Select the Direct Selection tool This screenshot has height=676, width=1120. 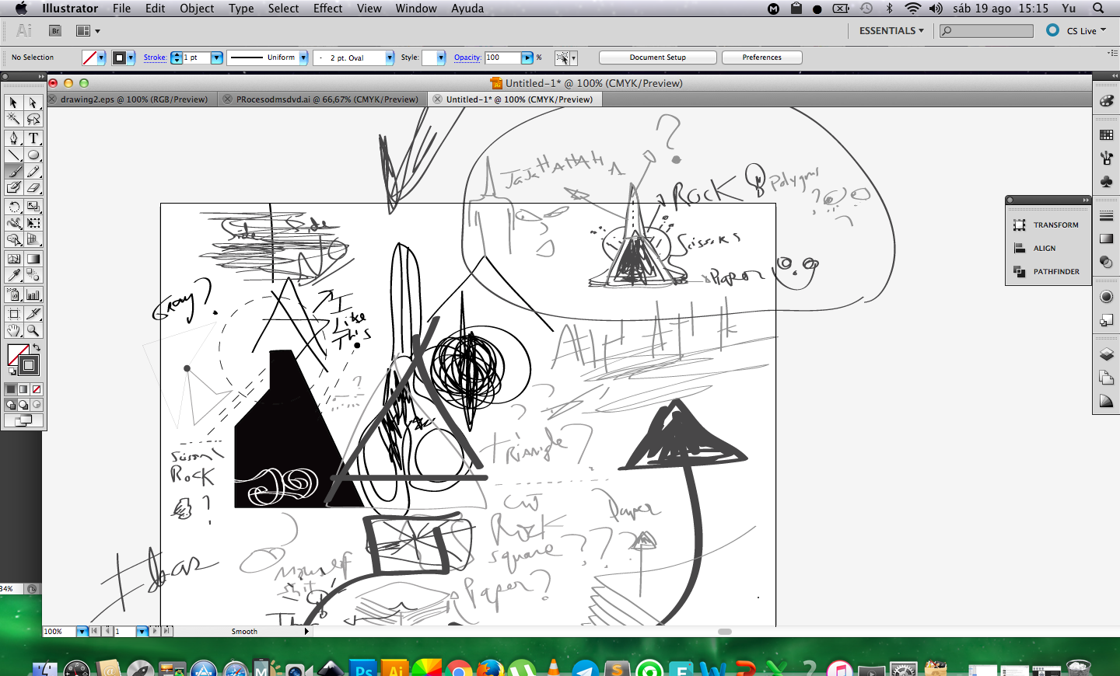(33, 103)
